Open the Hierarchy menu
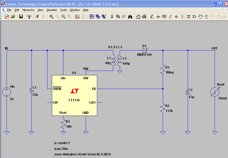Image resolution: width=228 pixels, height=158 pixels. click(x=28, y=10)
